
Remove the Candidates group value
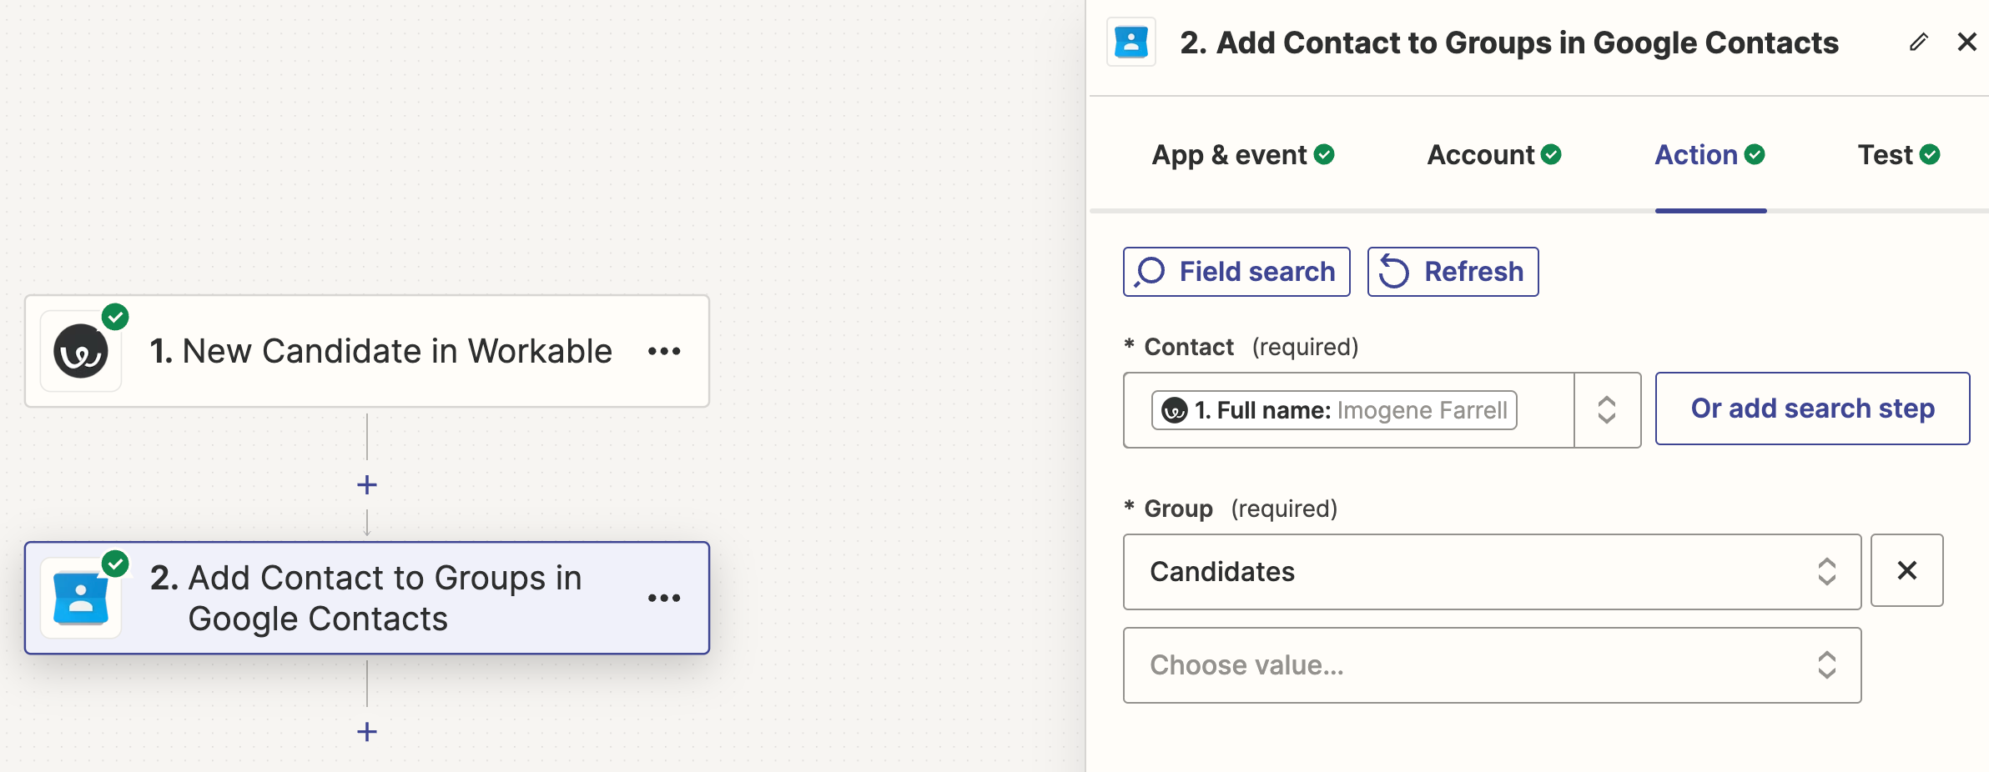1906,571
